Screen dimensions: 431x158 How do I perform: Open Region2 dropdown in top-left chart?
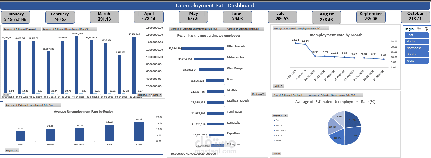pyautogui.click(x=144, y=95)
